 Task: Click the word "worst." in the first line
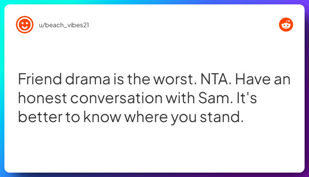click(x=166, y=80)
